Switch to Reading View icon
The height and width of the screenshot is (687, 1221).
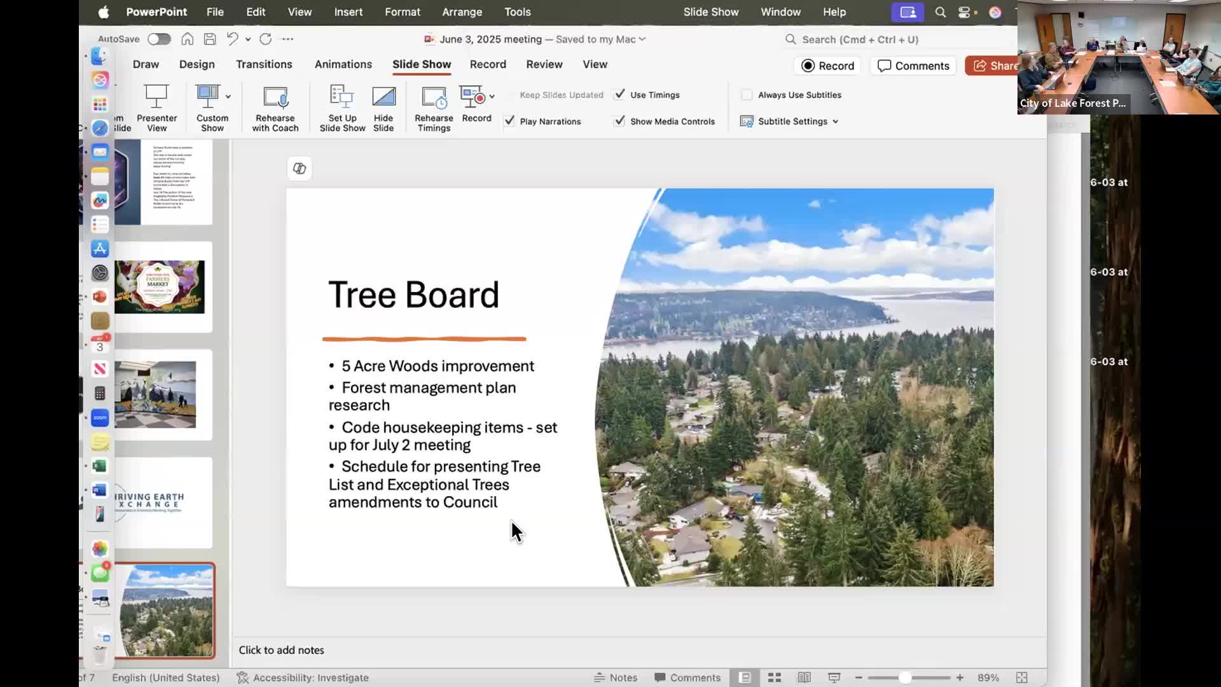pyautogui.click(x=804, y=677)
